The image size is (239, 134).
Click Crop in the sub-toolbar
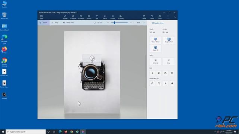tap(55, 23)
